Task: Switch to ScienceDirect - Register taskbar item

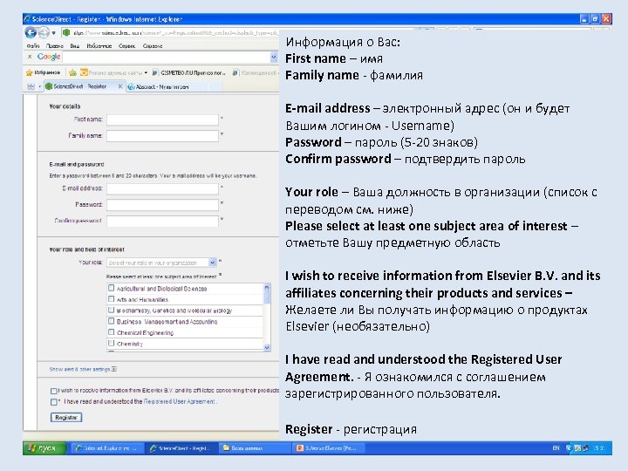Action: coord(180,448)
